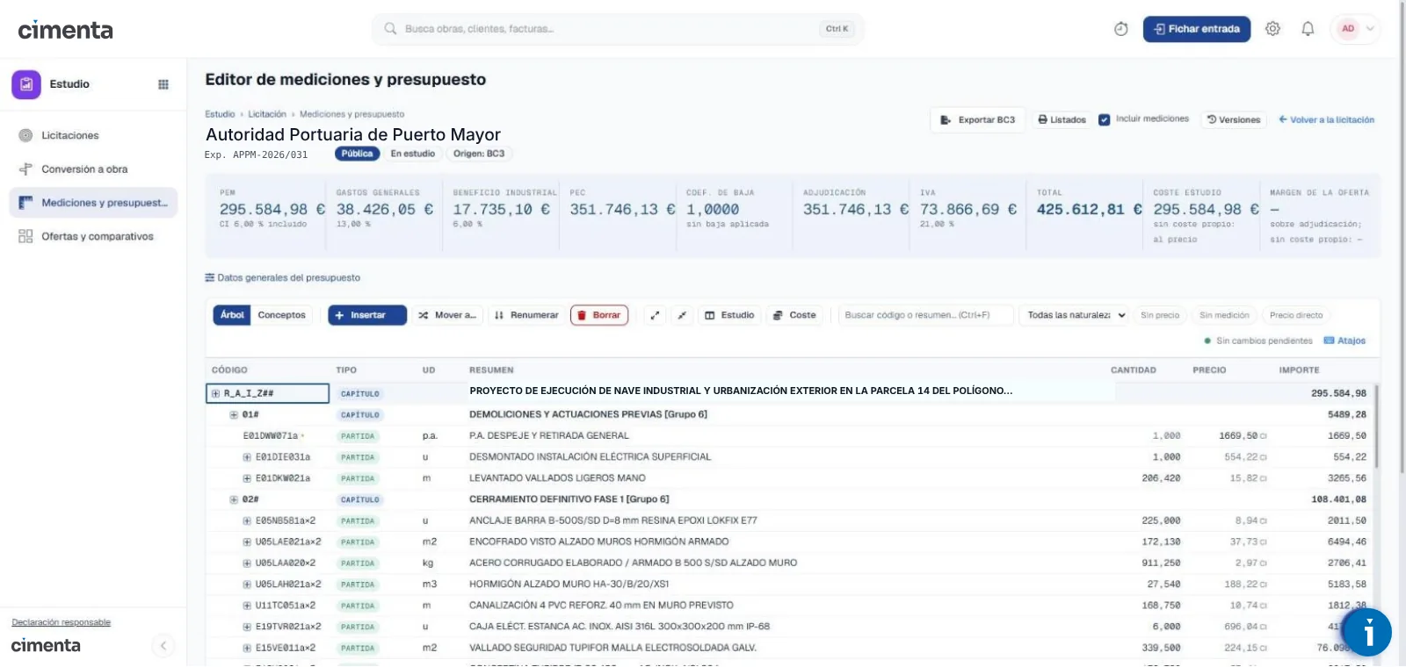Click the Renumerar button
The image size is (1406, 667).
click(x=525, y=315)
